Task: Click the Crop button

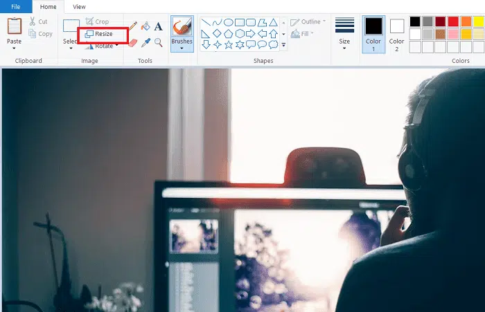Action: (x=97, y=21)
